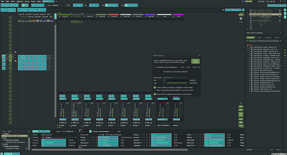Click the loop pattern playback button
Screen dimensions: 287x155
point(7,5)
